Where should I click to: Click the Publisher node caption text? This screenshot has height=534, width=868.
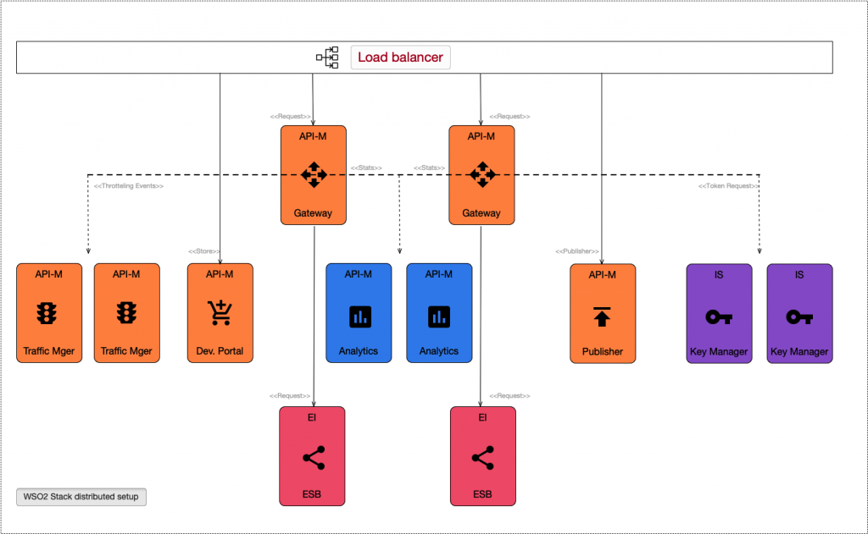(x=603, y=351)
